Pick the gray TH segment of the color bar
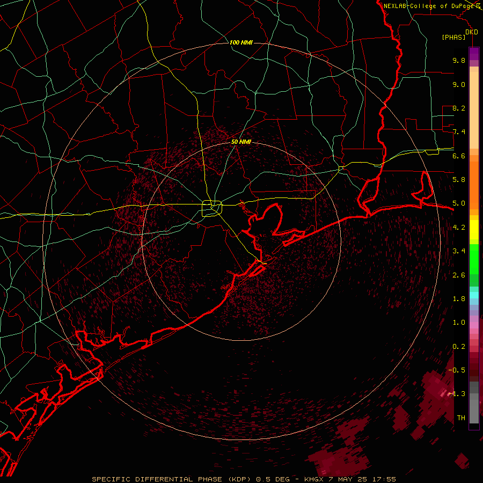This screenshot has width=483, height=483. tap(474, 411)
